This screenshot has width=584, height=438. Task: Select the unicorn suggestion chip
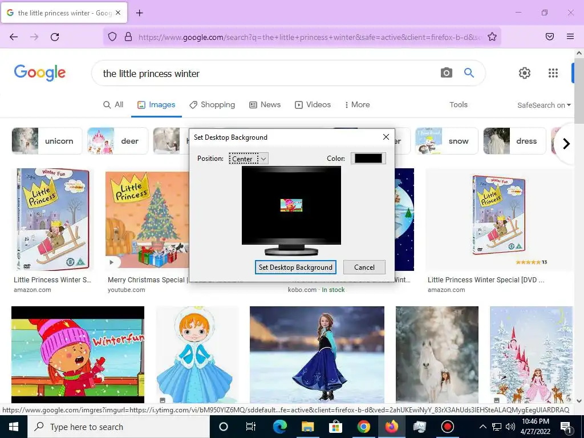47,141
